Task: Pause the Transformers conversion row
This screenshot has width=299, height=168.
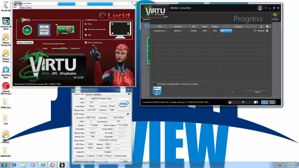Action: pos(267,31)
